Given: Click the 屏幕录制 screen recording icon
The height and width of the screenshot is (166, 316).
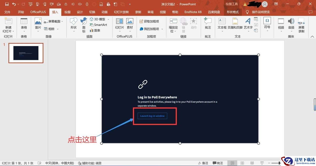Looking at the screenshot, I should [301, 25].
